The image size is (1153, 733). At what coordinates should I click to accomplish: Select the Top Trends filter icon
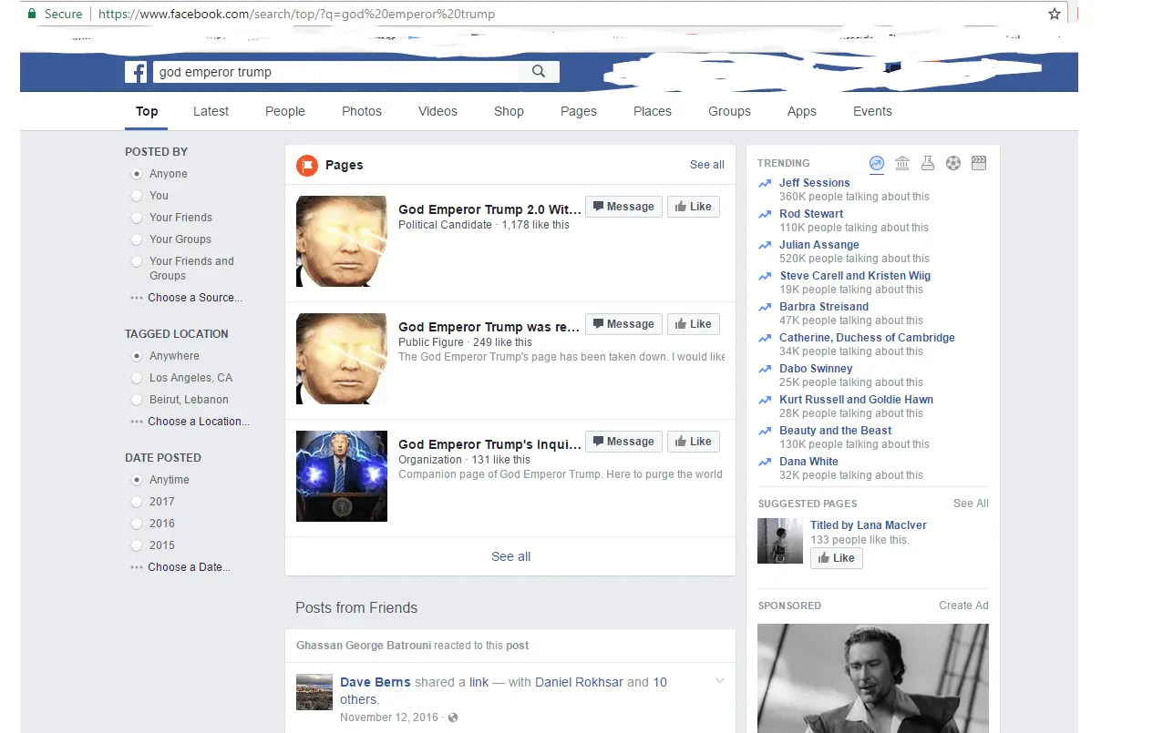click(877, 163)
